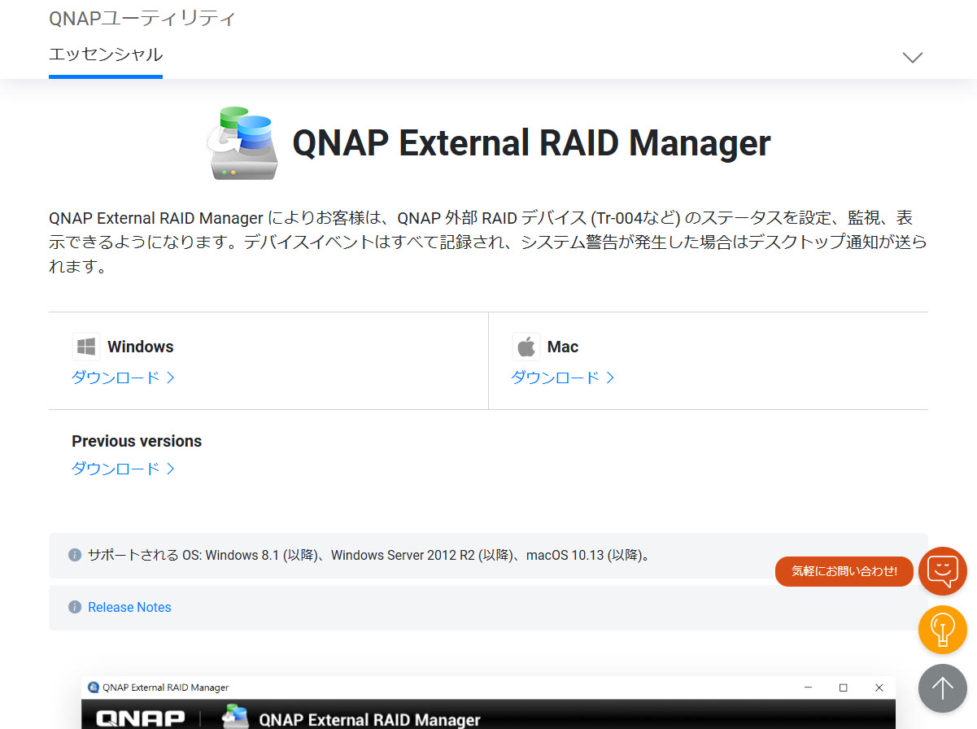
Task: Click the QNAP External RAID Manager heading
Action: point(531,143)
